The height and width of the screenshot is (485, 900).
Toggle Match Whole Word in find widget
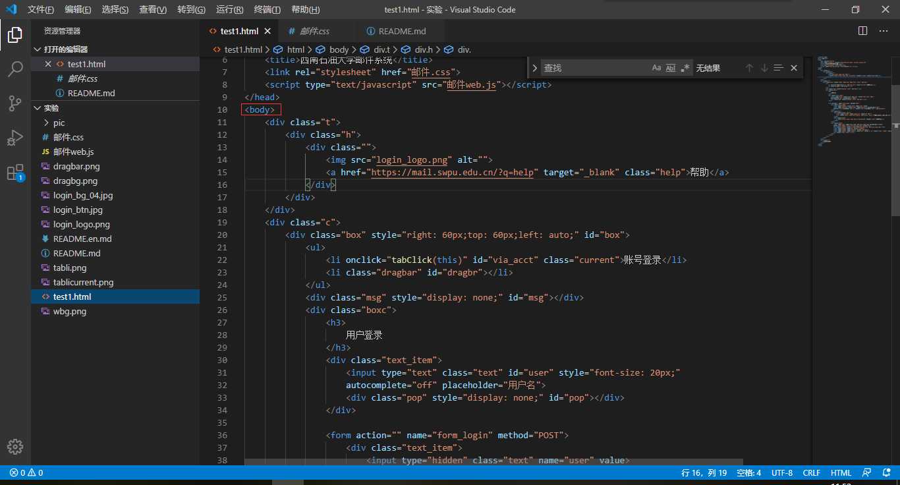(x=671, y=68)
